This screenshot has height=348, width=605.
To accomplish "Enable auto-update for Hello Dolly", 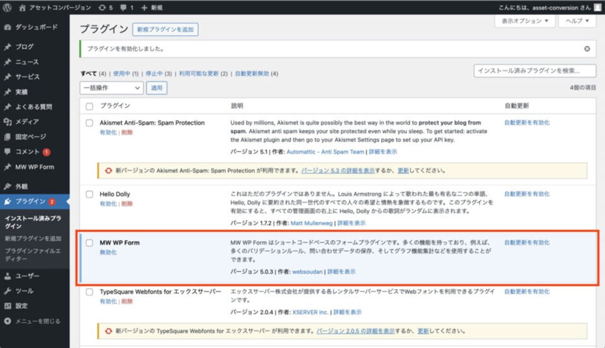I will pyautogui.click(x=527, y=194).
